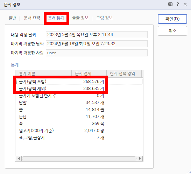This screenshot has height=174, width=191.
Task: Click the 마지막 저장한 사람 field showing user
Action: [97, 53]
